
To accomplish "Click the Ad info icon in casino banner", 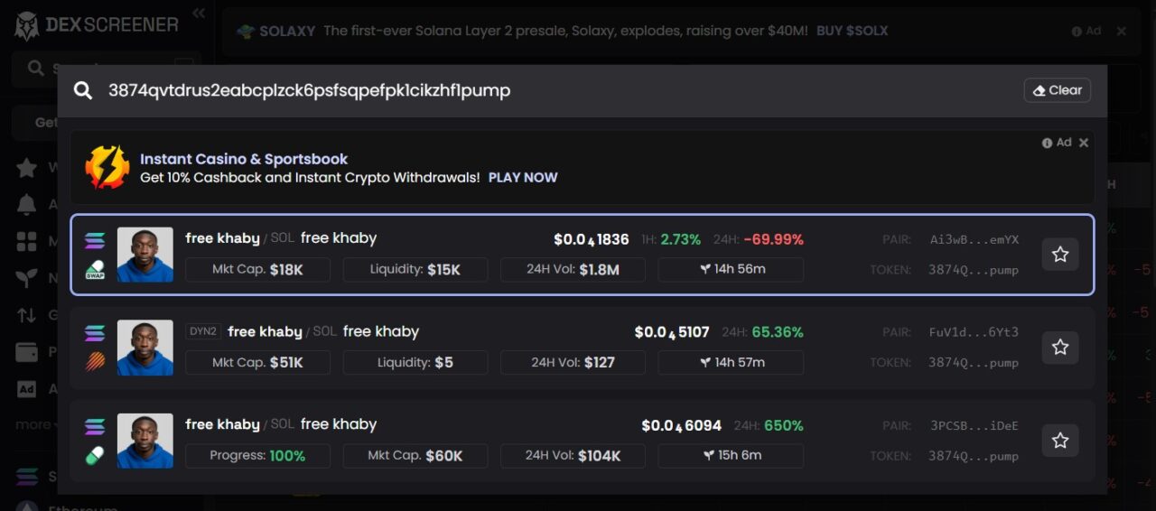I will [x=1047, y=143].
